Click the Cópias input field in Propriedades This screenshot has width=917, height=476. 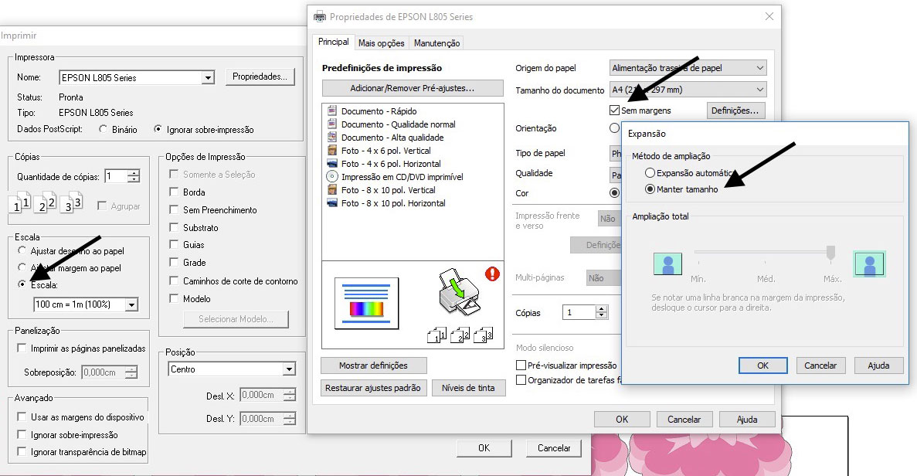579,312
